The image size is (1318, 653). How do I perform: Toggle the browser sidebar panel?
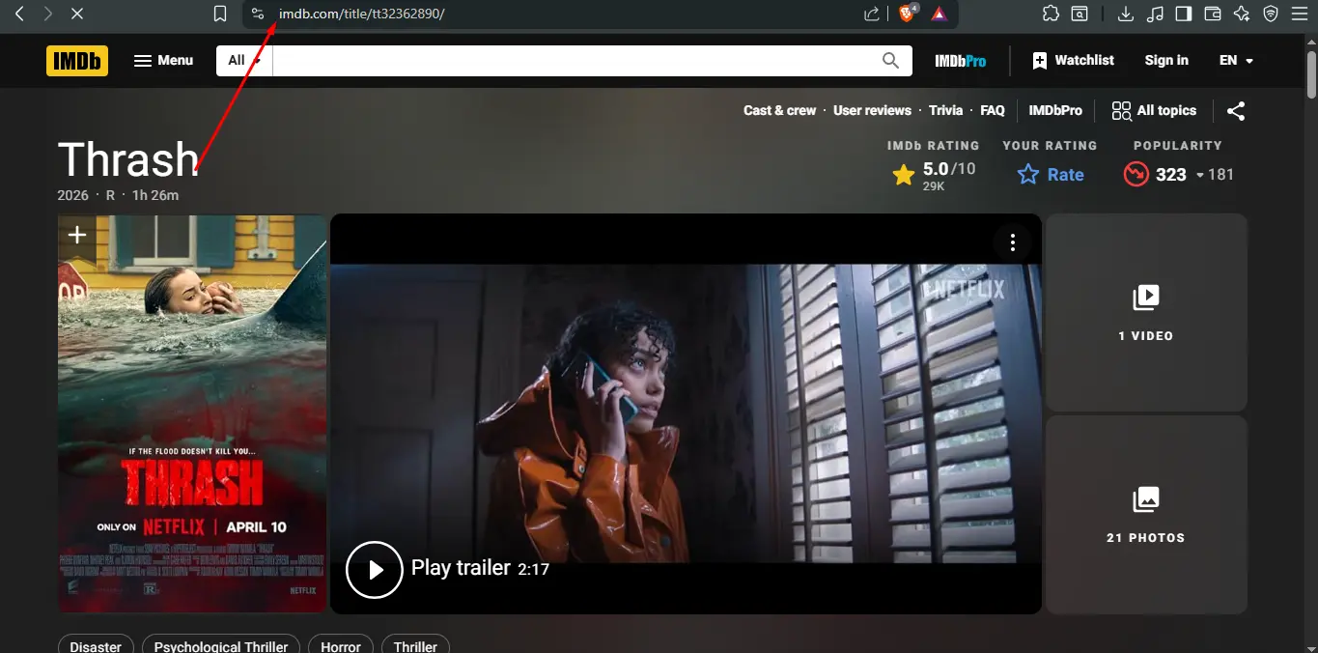(x=1184, y=14)
